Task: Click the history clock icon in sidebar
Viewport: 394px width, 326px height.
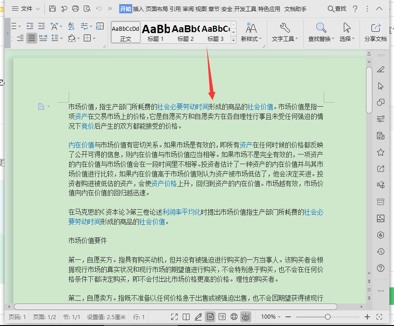Action: click(x=381, y=252)
